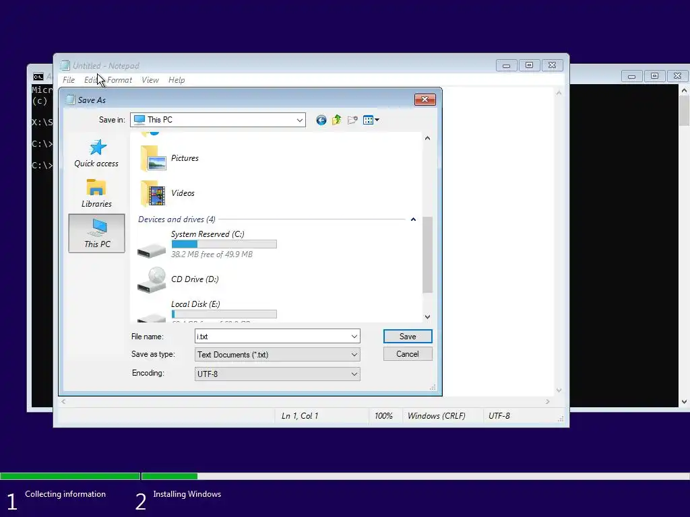Select This PC in the places bar
The height and width of the screenshot is (517, 690).
click(x=97, y=234)
